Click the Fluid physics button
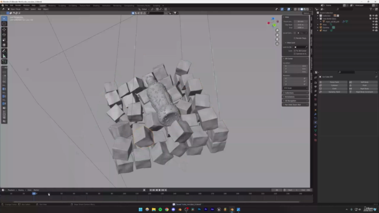The width and height of the screenshot is (379, 213). pyautogui.click(x=363, y=85)
